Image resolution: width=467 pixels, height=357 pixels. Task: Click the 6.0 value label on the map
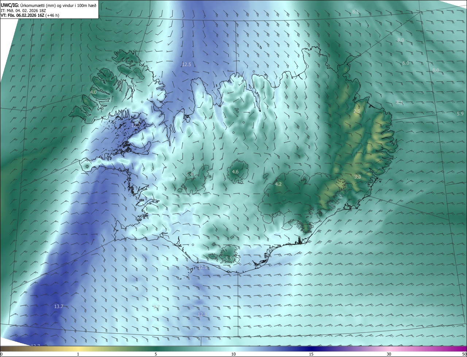pos(406,63)
